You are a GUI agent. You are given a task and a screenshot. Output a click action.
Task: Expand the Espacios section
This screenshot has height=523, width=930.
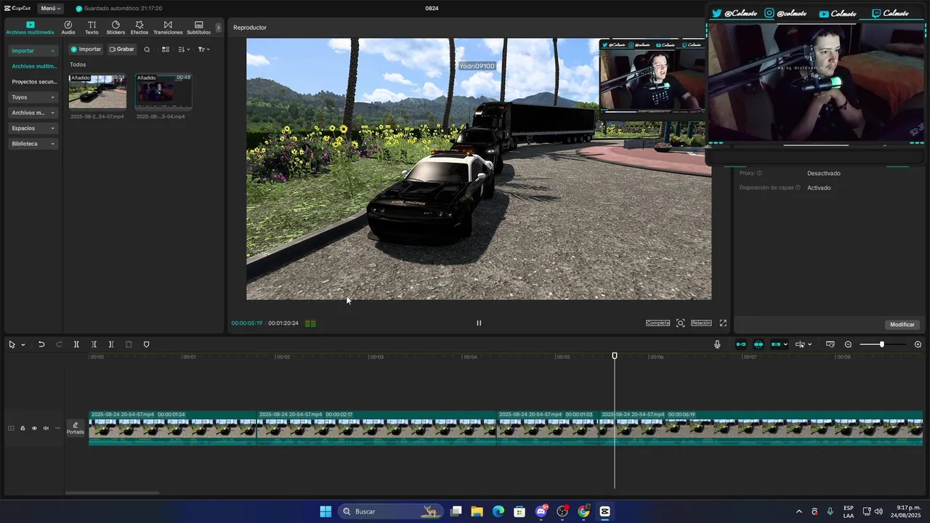(33, 128)
